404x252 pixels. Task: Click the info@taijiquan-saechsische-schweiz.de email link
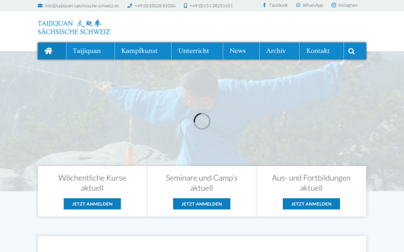[82, 5]
